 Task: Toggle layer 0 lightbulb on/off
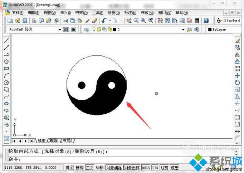point(94,29)
